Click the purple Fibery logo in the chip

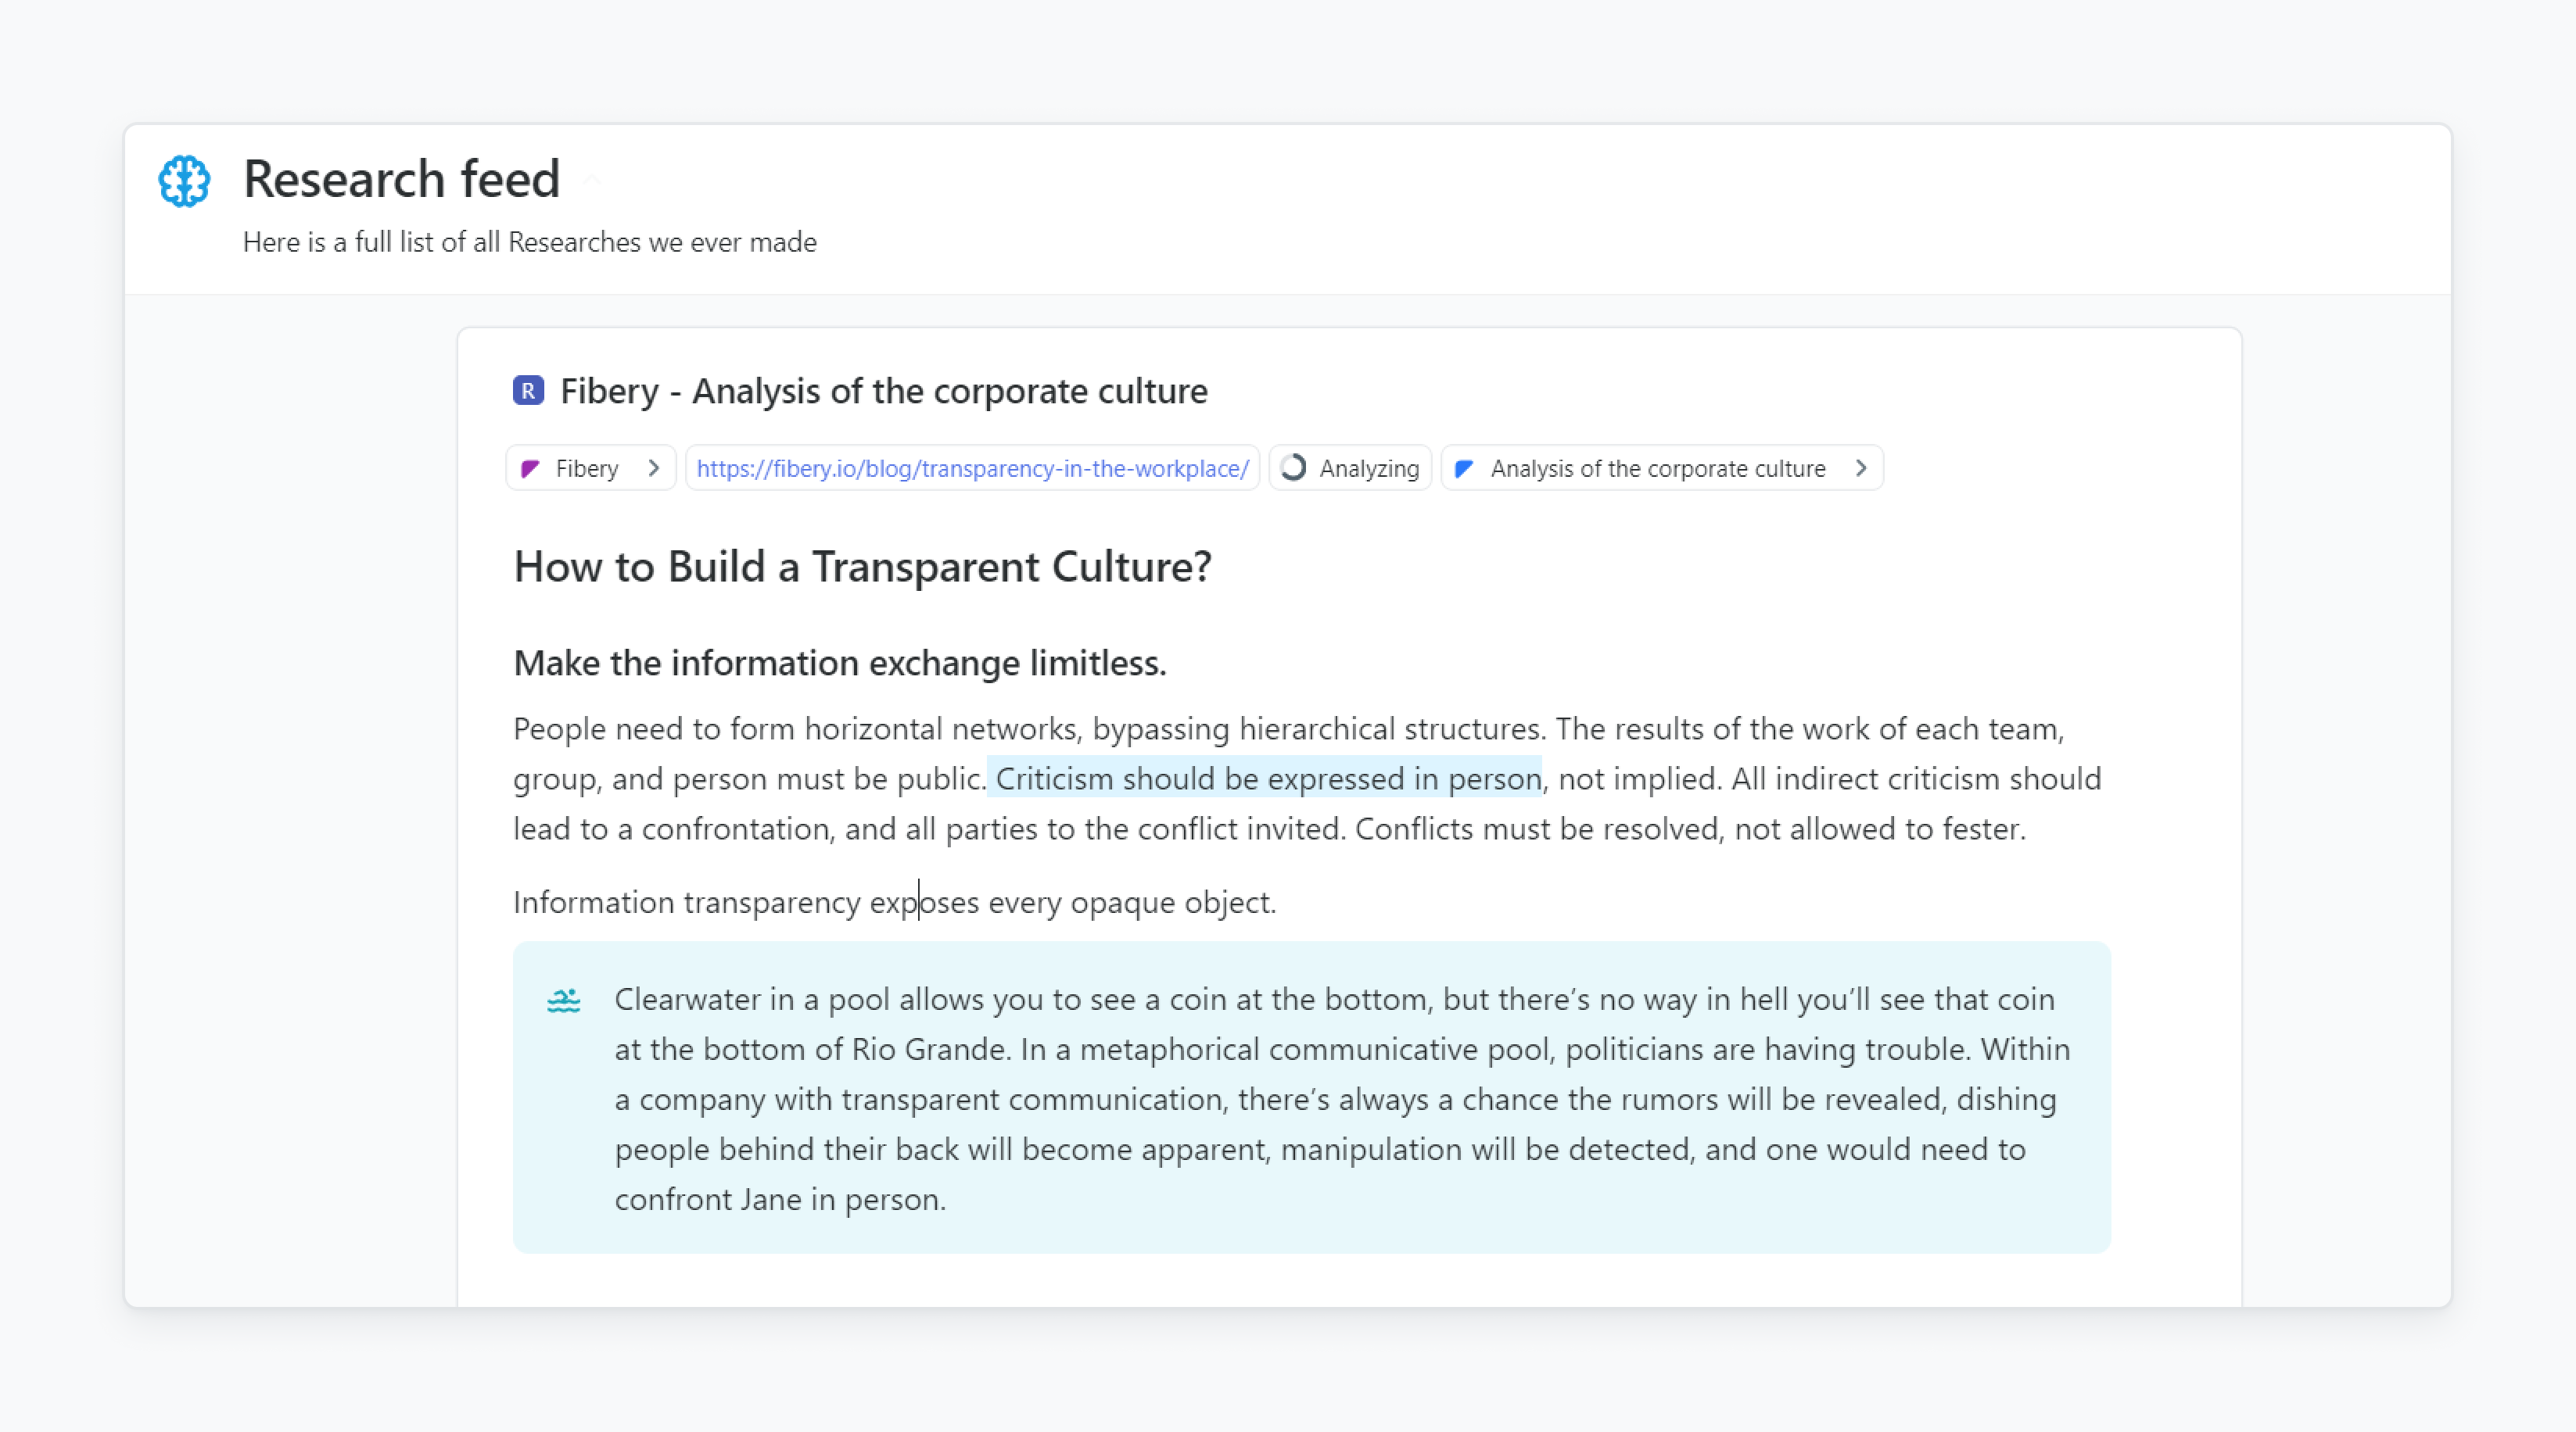531,467
